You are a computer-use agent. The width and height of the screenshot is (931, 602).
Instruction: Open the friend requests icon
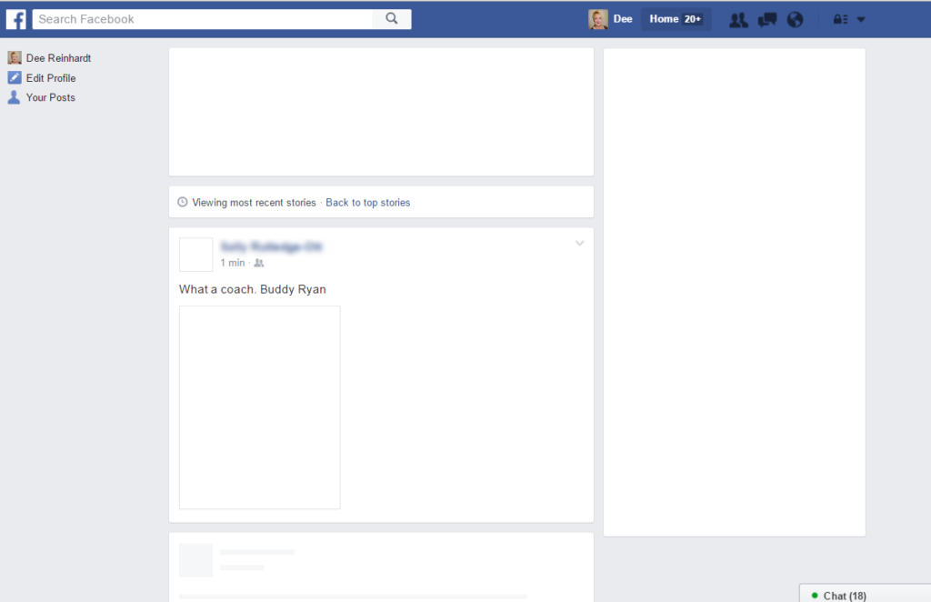[738, 20]
